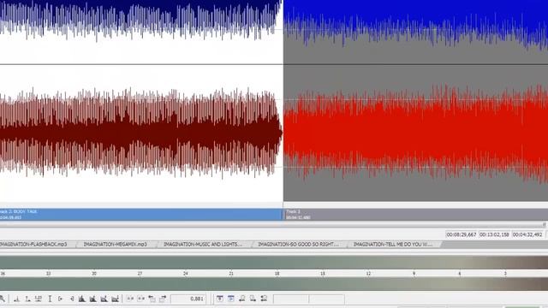Image resolution: width=548 pixels, height=308 pixels.
Task: Click the last icon before the empty toolbar fields
Action: [265, 299]
